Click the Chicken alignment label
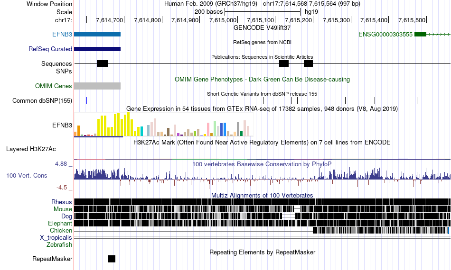 click(x=61, y=231)
